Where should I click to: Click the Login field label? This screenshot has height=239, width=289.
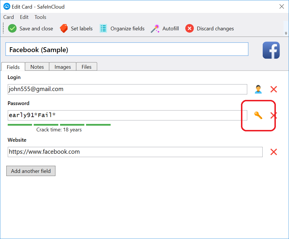(14, 77)
